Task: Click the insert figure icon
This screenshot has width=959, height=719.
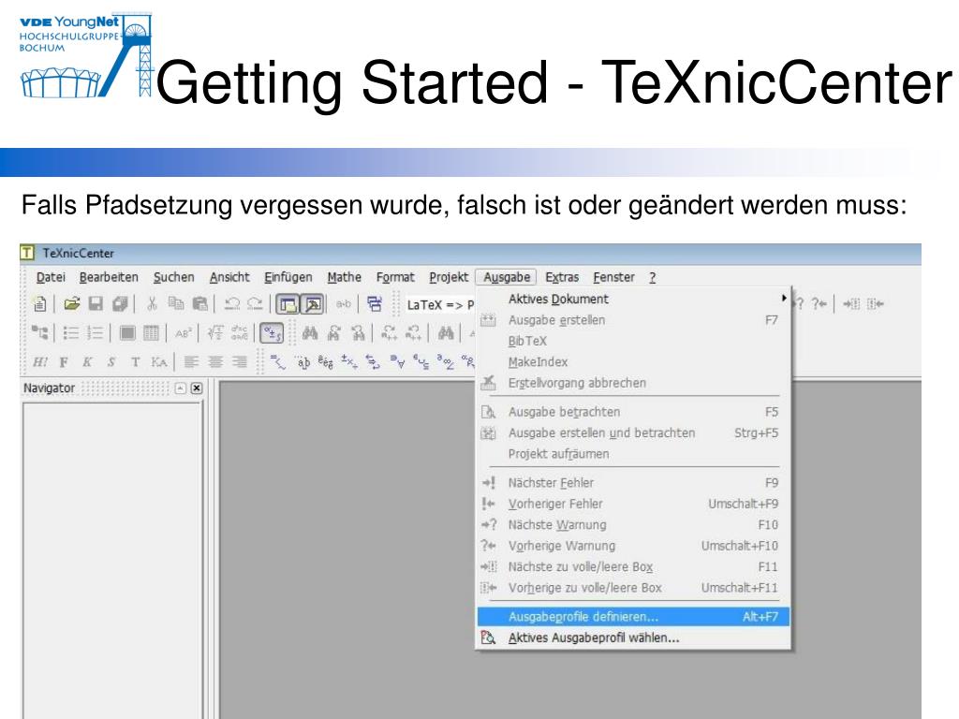Action: tap(127, 332)
